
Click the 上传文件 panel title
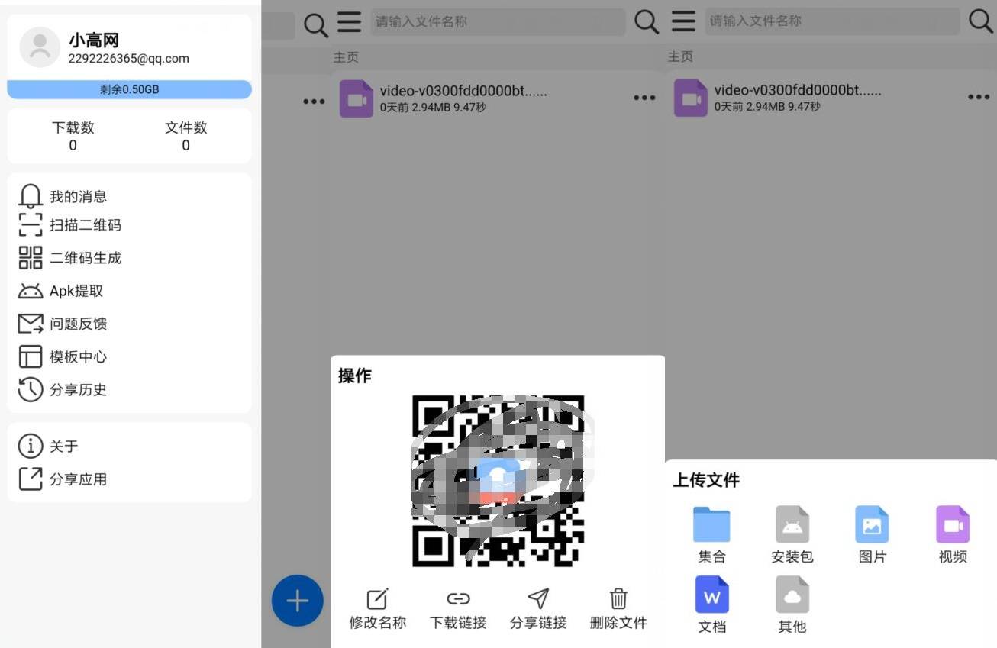click(x=706, y=480)
